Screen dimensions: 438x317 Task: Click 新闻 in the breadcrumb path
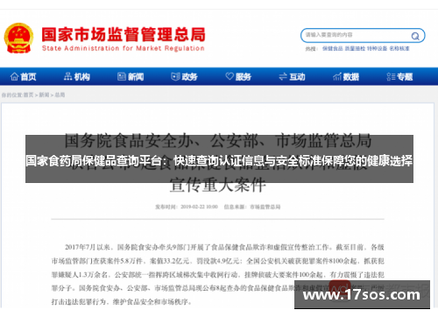click(44, 95)
